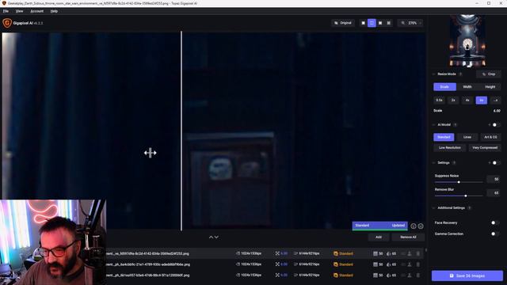Click the happy face rating icon
Viewport: 507px width, 285px height.
pyautogui.click(x=414, y=226)
